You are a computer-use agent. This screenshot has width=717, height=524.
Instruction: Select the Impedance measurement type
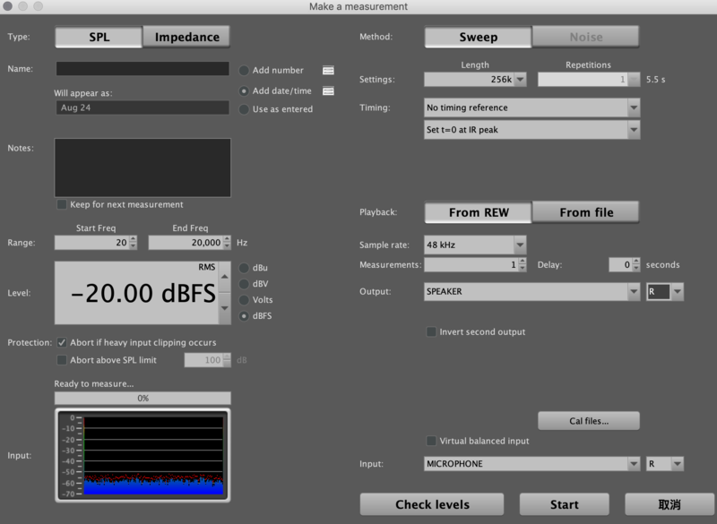186,37
